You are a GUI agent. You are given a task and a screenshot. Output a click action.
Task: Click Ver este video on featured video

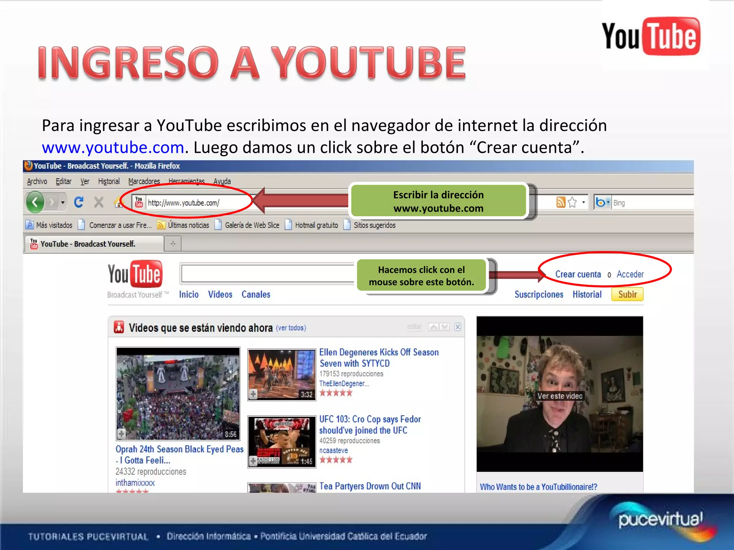[560, 396]
